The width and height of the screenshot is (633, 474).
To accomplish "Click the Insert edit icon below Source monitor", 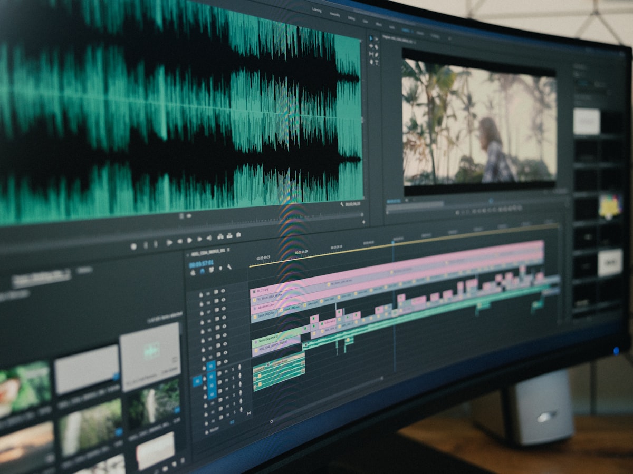I will [220, 237].
